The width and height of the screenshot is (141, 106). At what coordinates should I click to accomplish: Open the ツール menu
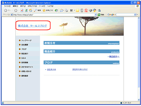[x=42, y=6]
